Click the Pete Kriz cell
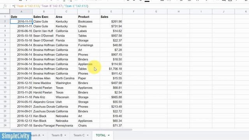The height and width of the screenshot is (140, 249). 44,97
